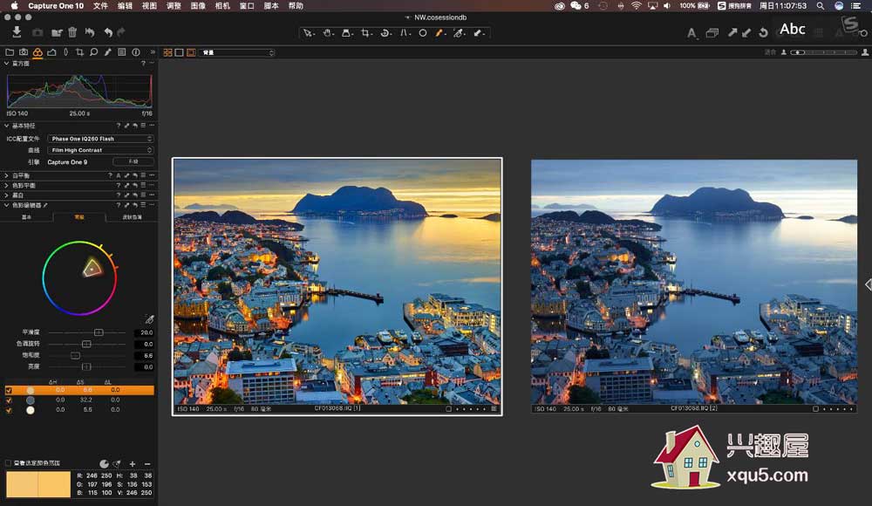The height and width of the screenshot is (506, 872).
Task: Select the Crop tool in cursor toolbar
Action: click(x=365, y=33)
